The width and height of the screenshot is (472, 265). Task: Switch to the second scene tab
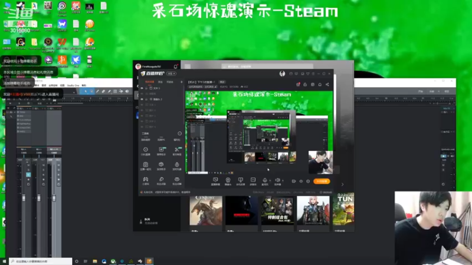tap(160, 82)
